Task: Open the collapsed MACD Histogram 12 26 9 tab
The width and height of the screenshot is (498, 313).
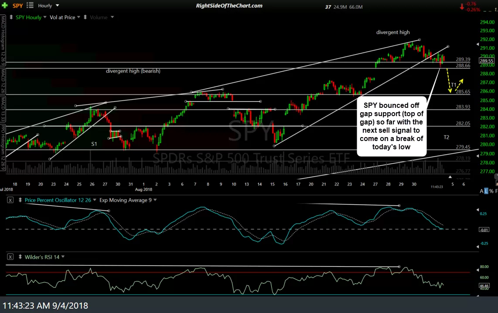Action: [3, 41]
